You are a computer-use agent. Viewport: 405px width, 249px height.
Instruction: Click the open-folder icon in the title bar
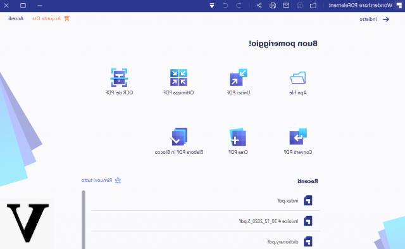313,6
